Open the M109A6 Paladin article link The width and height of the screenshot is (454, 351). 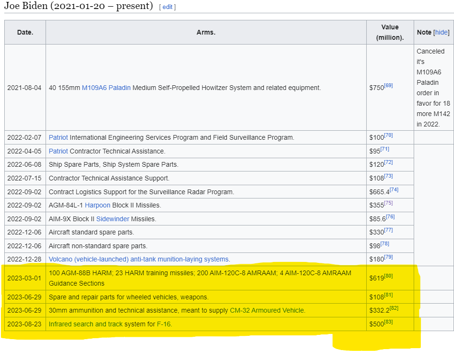[x=106, y=88]
